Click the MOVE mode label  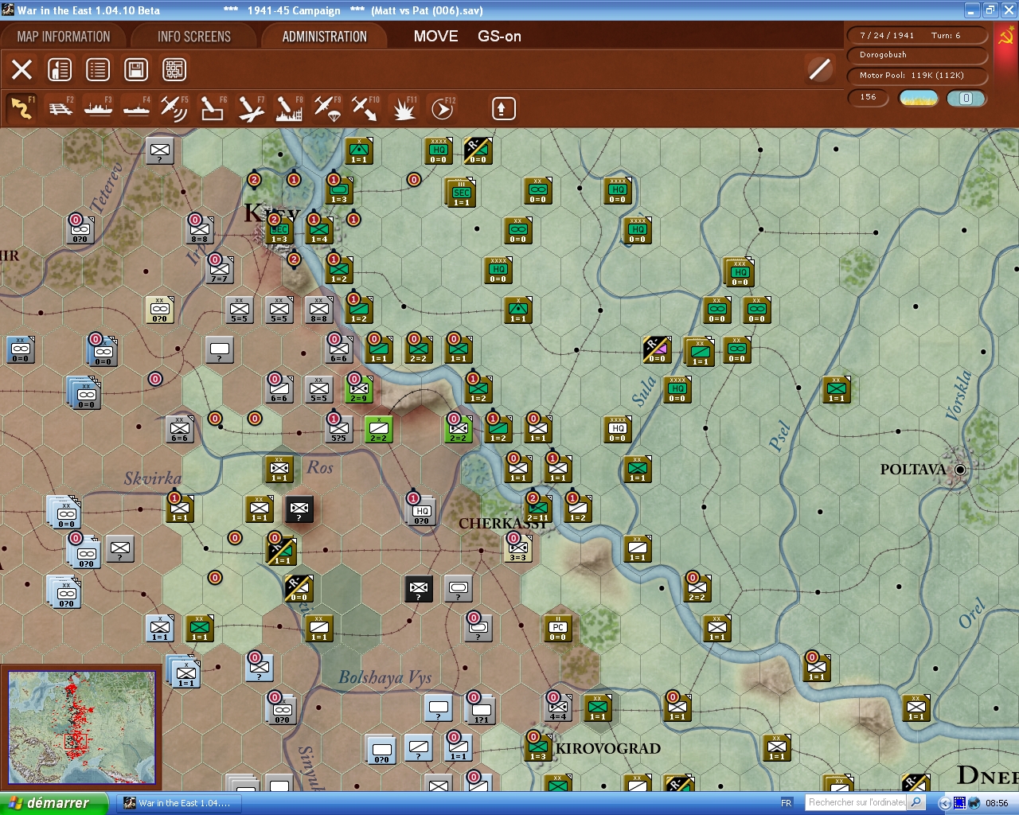pyautogui.click(x=435, y=37)
